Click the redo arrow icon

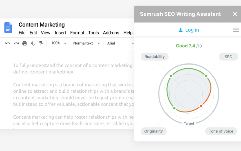[x=16, y=43]
